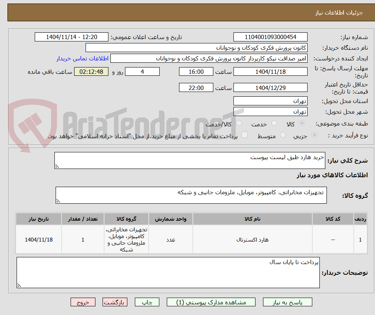Click the 'ردیف' column header
The image size is (375, 315).
click(x=360, y=219)
